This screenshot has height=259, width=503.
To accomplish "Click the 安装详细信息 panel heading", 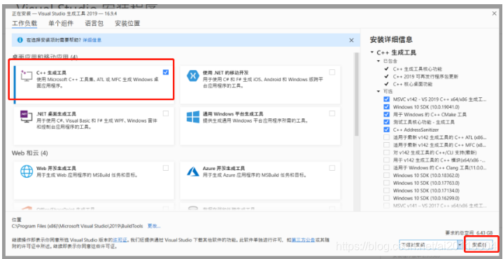I will click(x=391, y=40).
